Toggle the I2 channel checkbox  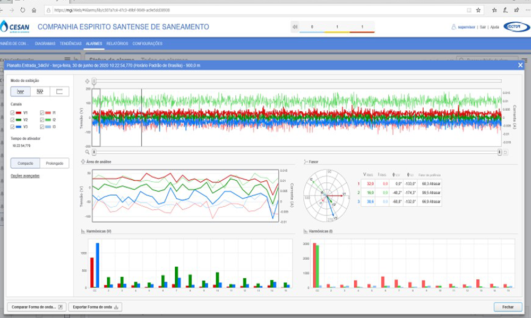pyautogui.click(x=42, y=120)
